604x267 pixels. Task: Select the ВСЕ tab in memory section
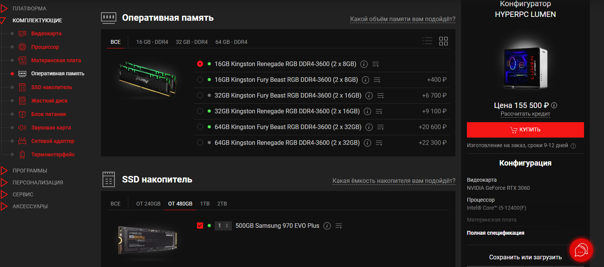116,42
